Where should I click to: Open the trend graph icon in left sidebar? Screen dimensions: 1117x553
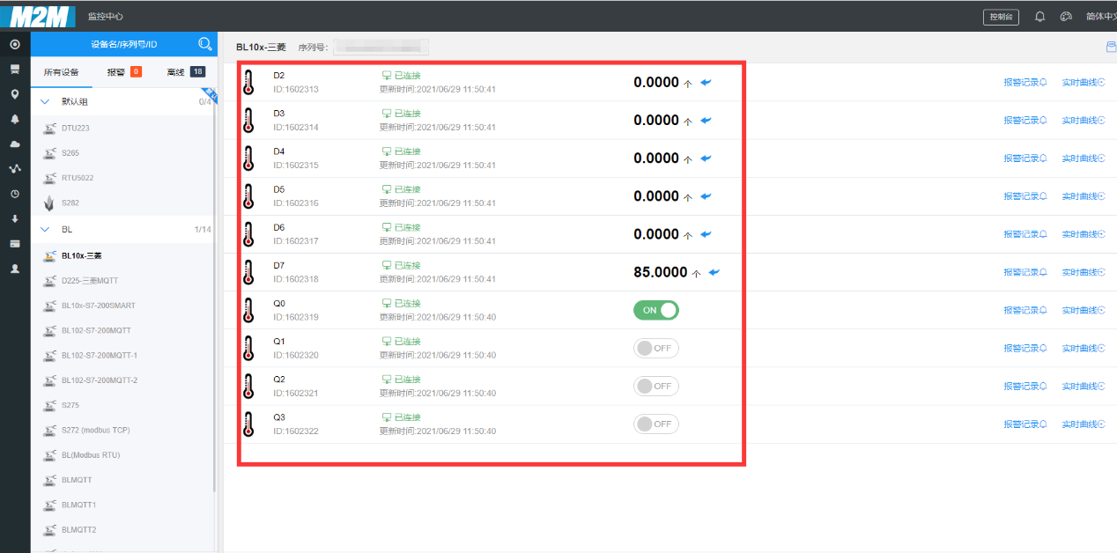click(x=15, y=168)
